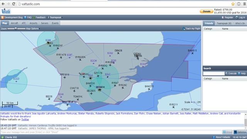Bookmark this page with the star icon

(x=233, y=4)
